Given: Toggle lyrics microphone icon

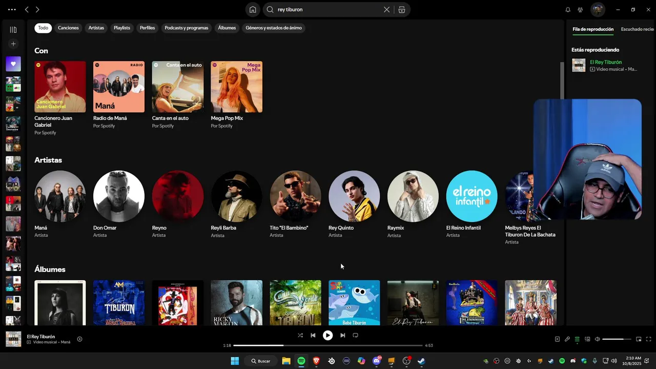Looking at the screenshot, I should click(x=567, y=339).
